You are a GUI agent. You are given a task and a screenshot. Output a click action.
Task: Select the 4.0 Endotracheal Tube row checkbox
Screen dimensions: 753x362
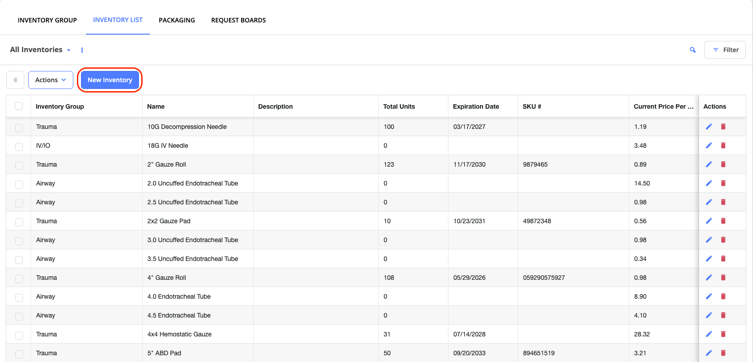[x=19, y=297]
